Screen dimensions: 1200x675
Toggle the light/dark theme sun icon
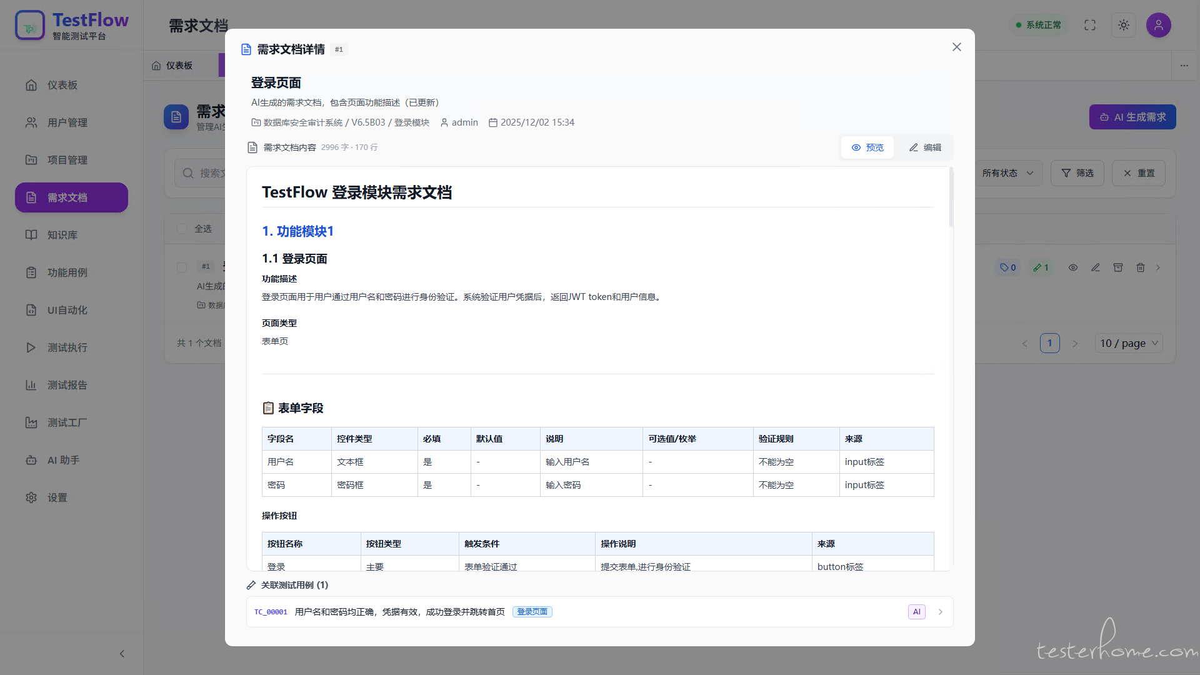1123,25
